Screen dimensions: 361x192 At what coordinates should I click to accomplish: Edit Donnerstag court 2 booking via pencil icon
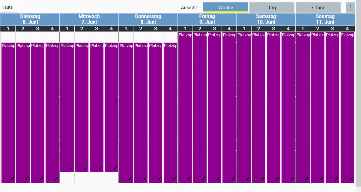(x=145, y=179)
